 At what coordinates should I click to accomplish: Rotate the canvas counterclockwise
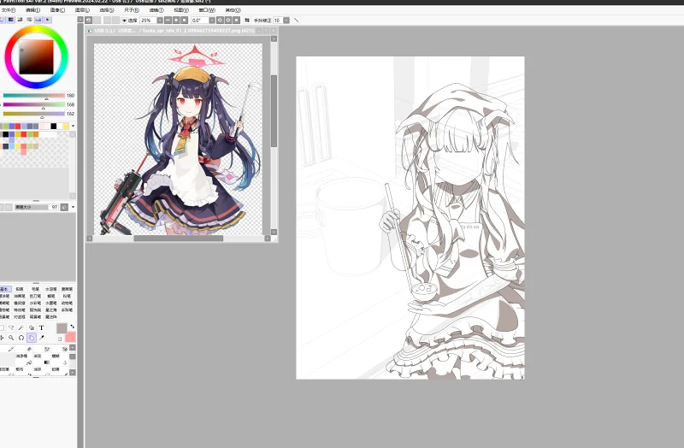click(x=220, y=20)
